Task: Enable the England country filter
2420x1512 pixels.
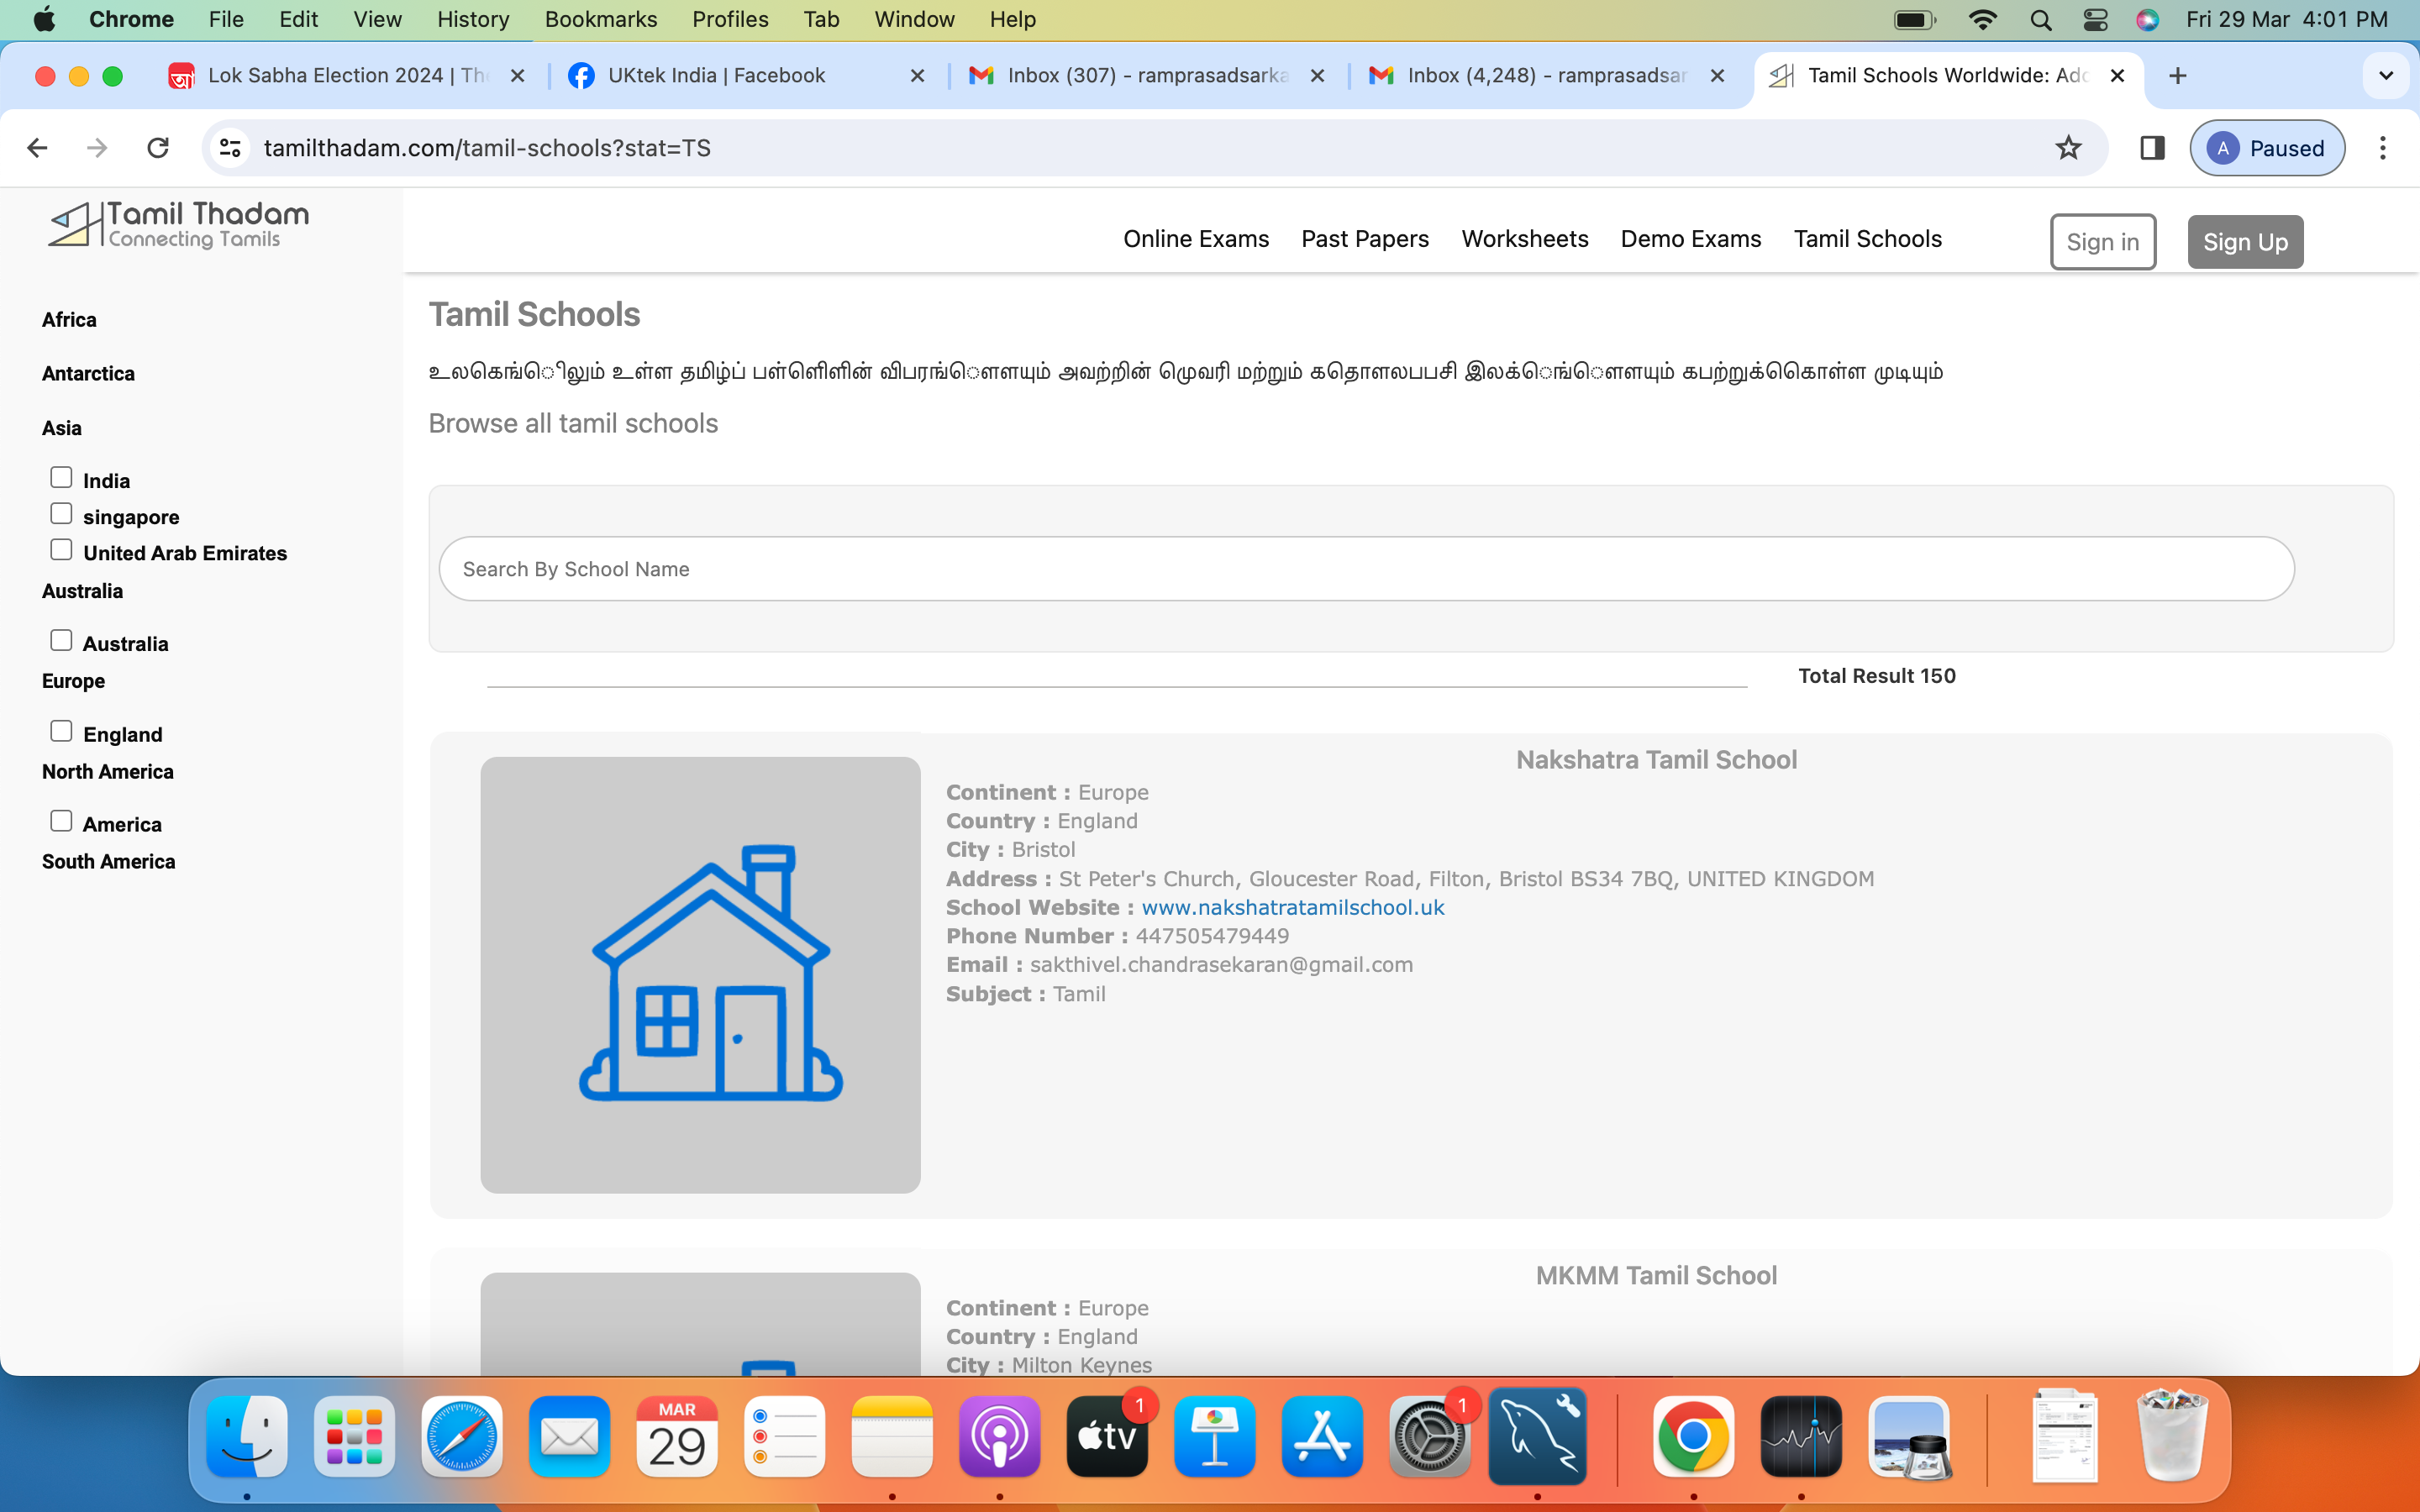Action: click(x=61, y=731)
